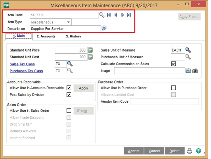Viewport: 211px width, 159px height.
Task: Click the Purchases Tax Class field
Action: (61, 71)
